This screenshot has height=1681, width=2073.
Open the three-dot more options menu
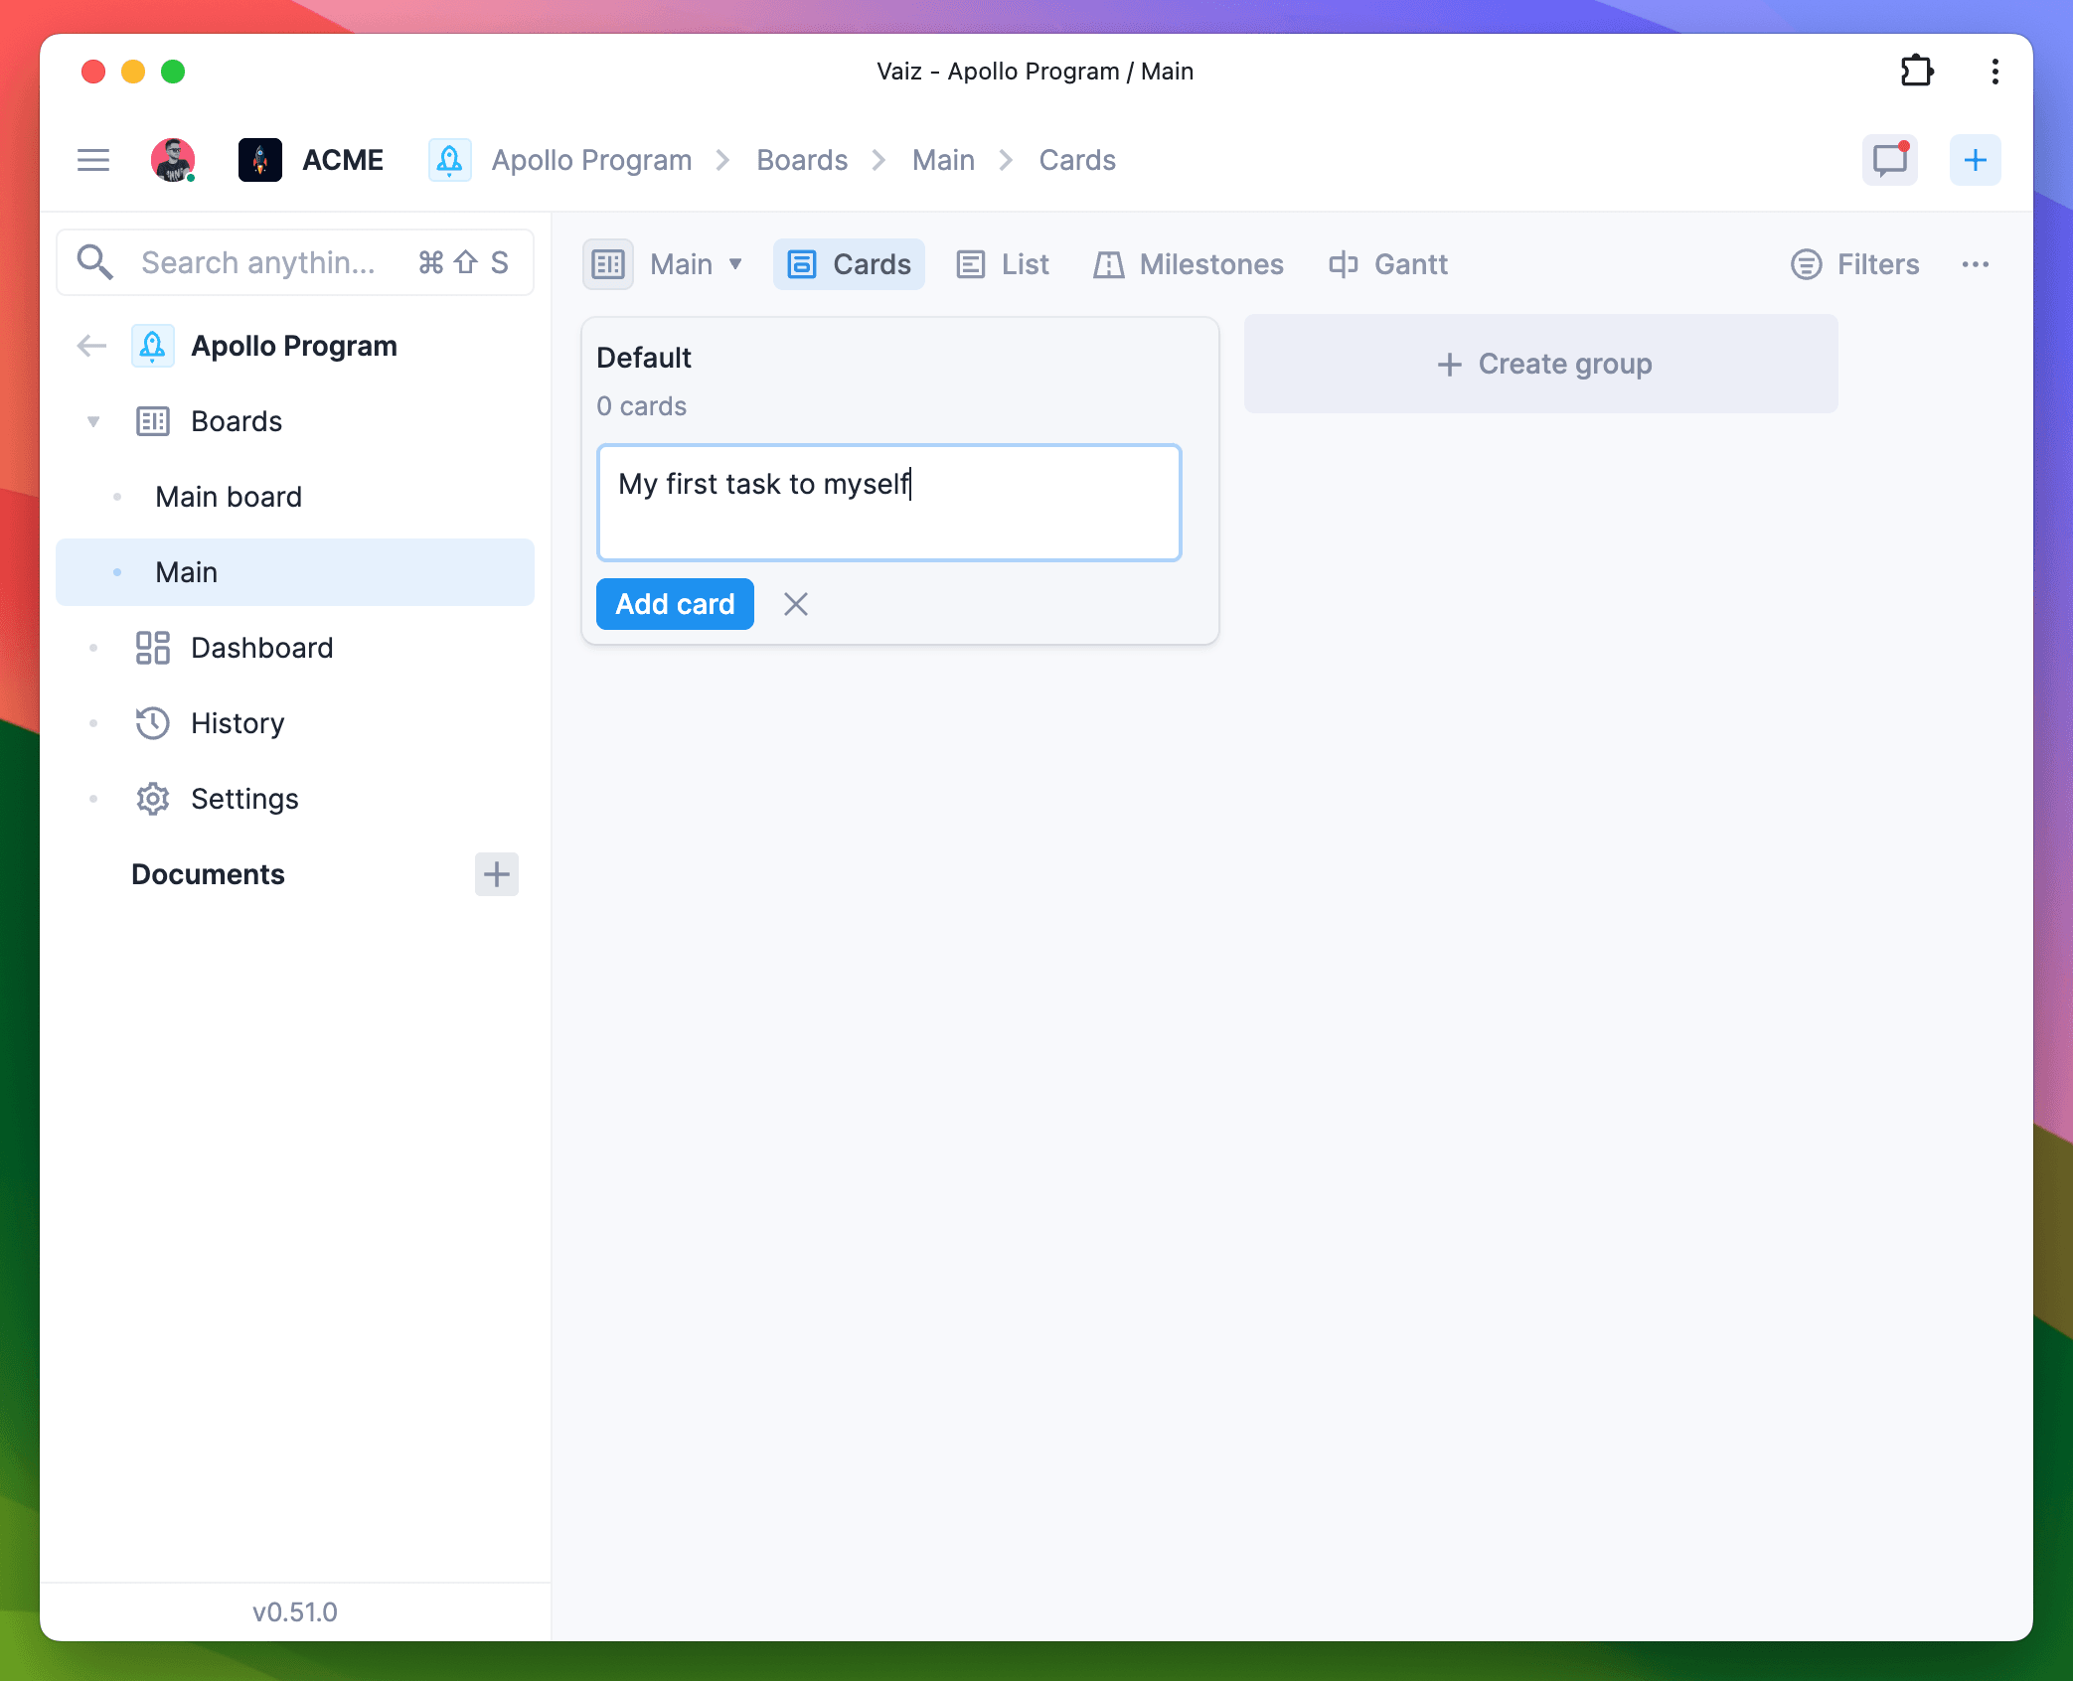coord(1977,264)
